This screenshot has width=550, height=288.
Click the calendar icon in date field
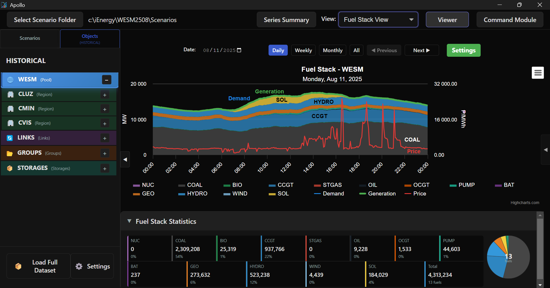[239, 50]
